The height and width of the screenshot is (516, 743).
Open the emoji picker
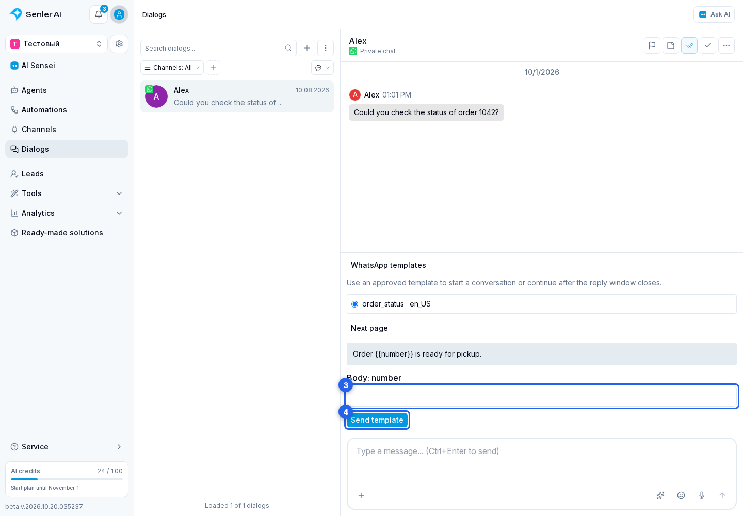(681, 495)
